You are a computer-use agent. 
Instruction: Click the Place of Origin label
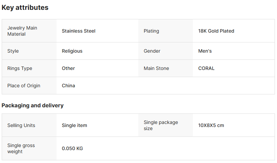(x=24, y=86)
